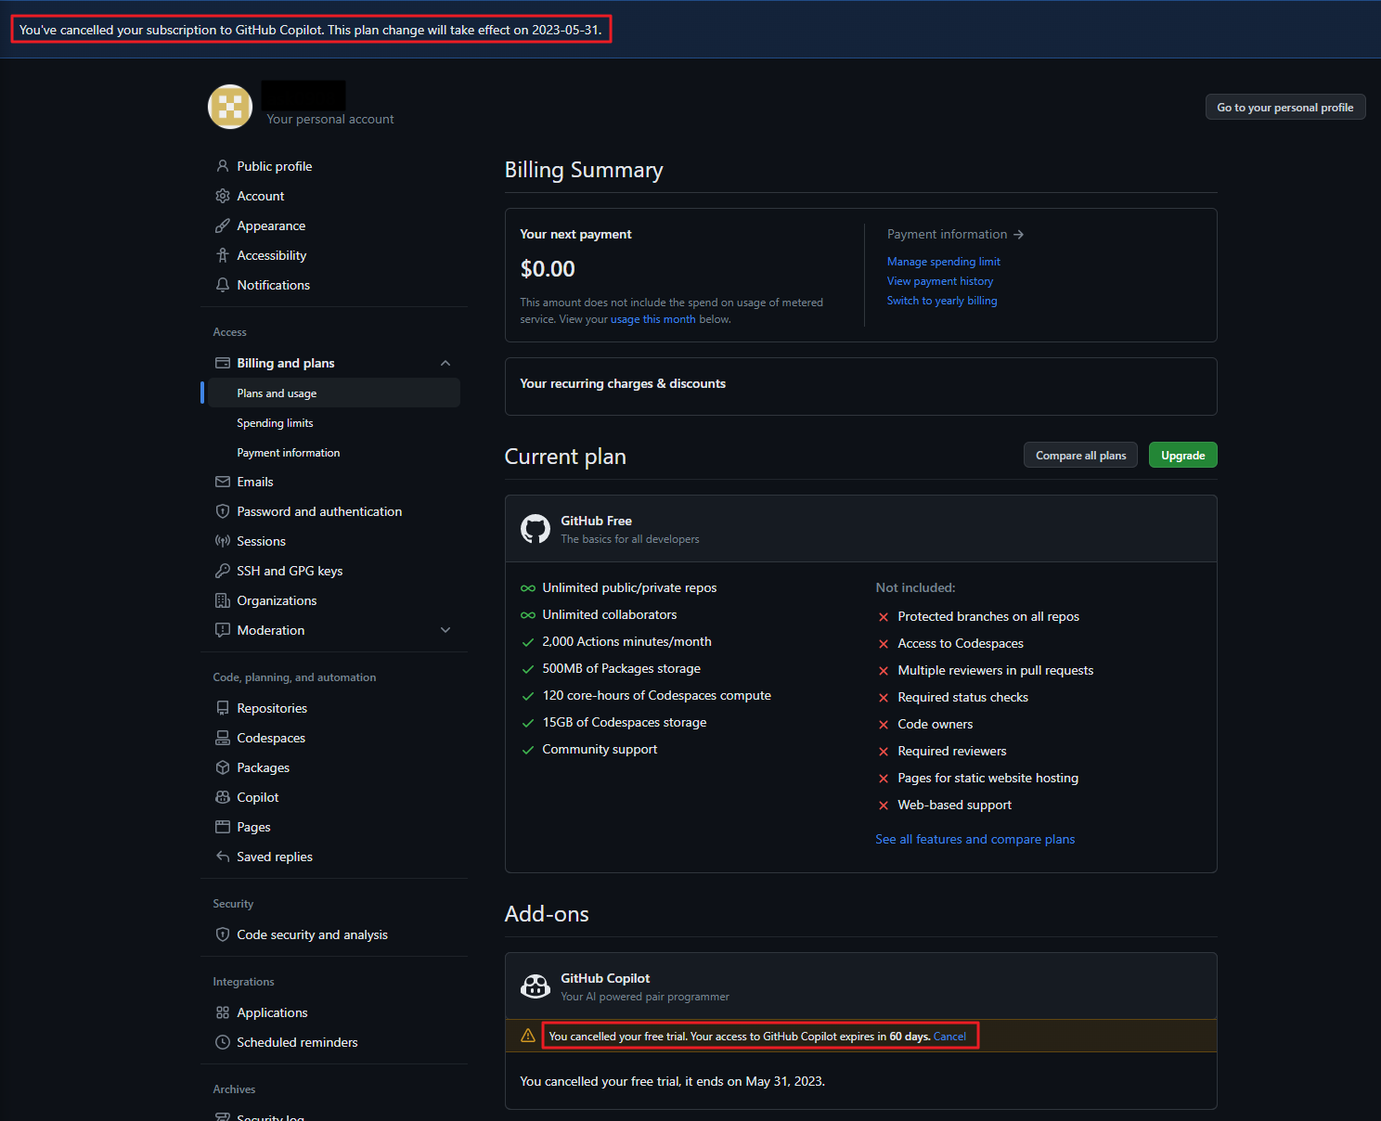The image size is (1381, 1121).
Task: Click the SSH and GPG keys key icon
Action: pyautogui.click(x=223, y=571)
